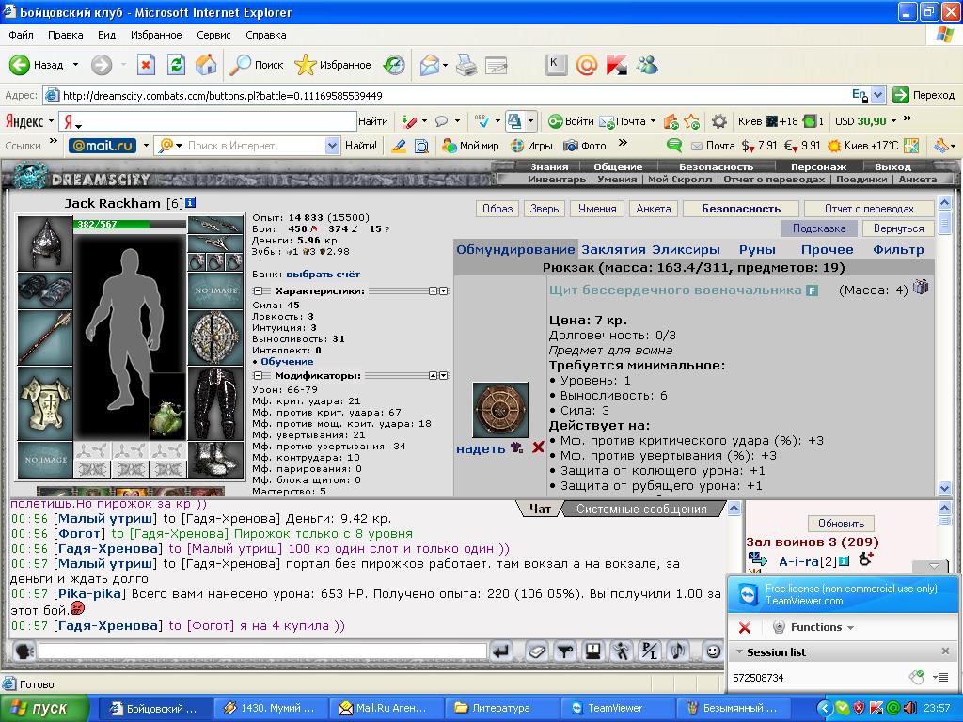Toggle the P/L chat mode button
Image resolution: width=963 pixels, height=722 pixels.
(x=650, y=651)
